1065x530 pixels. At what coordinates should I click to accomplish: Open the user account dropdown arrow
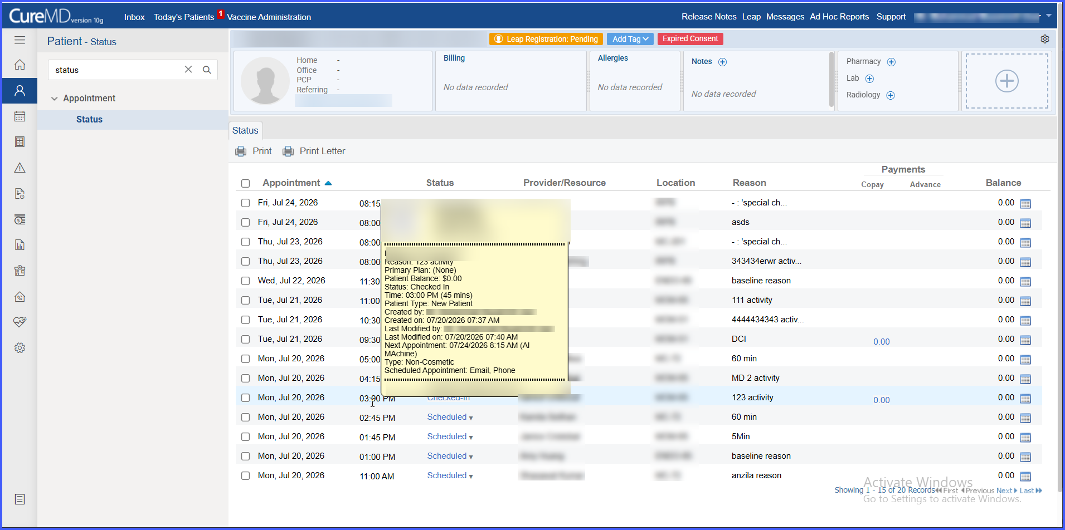1049,16
